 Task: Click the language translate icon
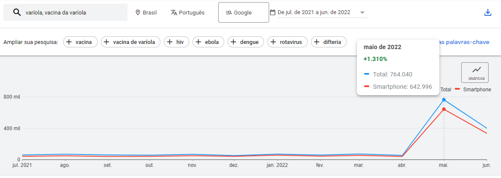pos(174,12)
